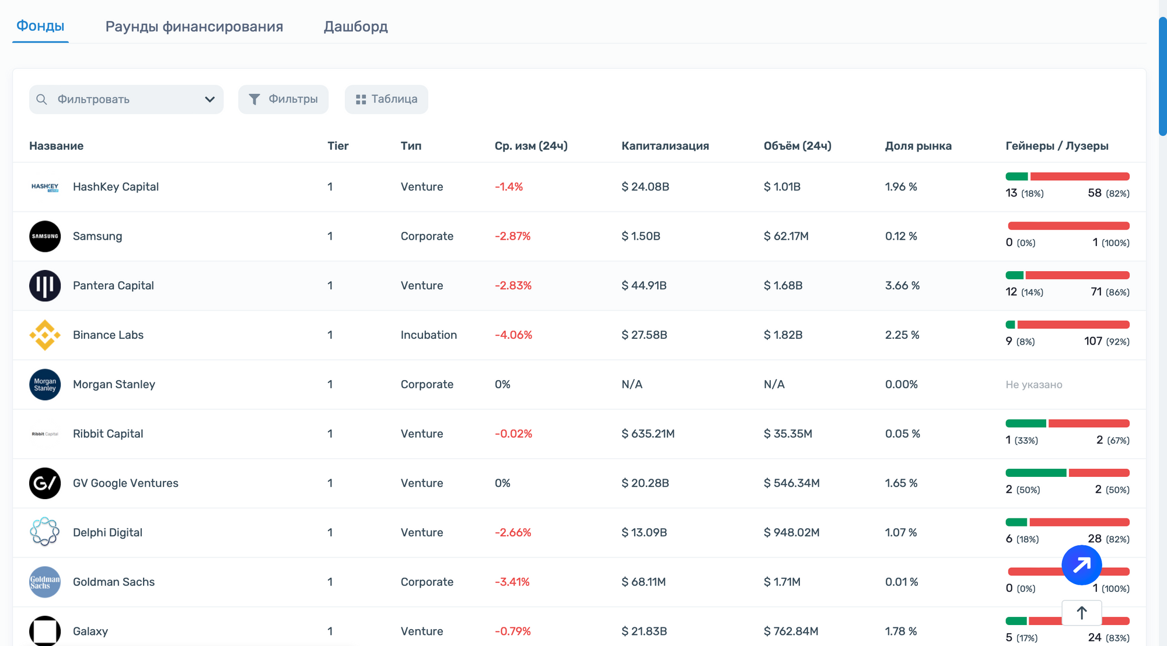This screenshot has width=1167, height=646.
Task: Sort by Доля рынка column header
Action: (918, 146)
